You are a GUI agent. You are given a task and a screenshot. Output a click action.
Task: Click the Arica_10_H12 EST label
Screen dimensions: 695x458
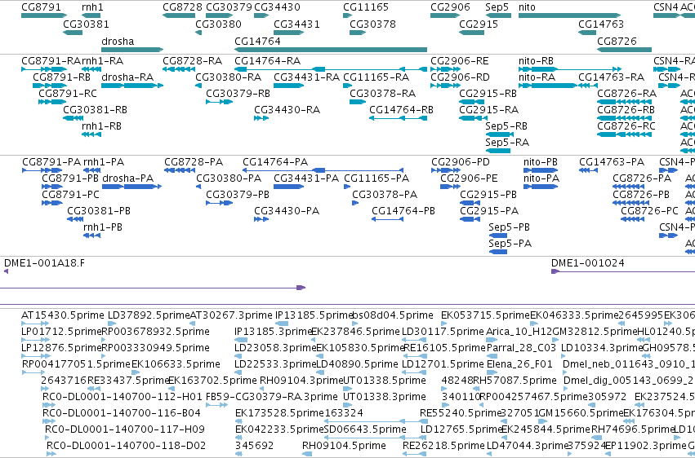[x=519, y=332]
